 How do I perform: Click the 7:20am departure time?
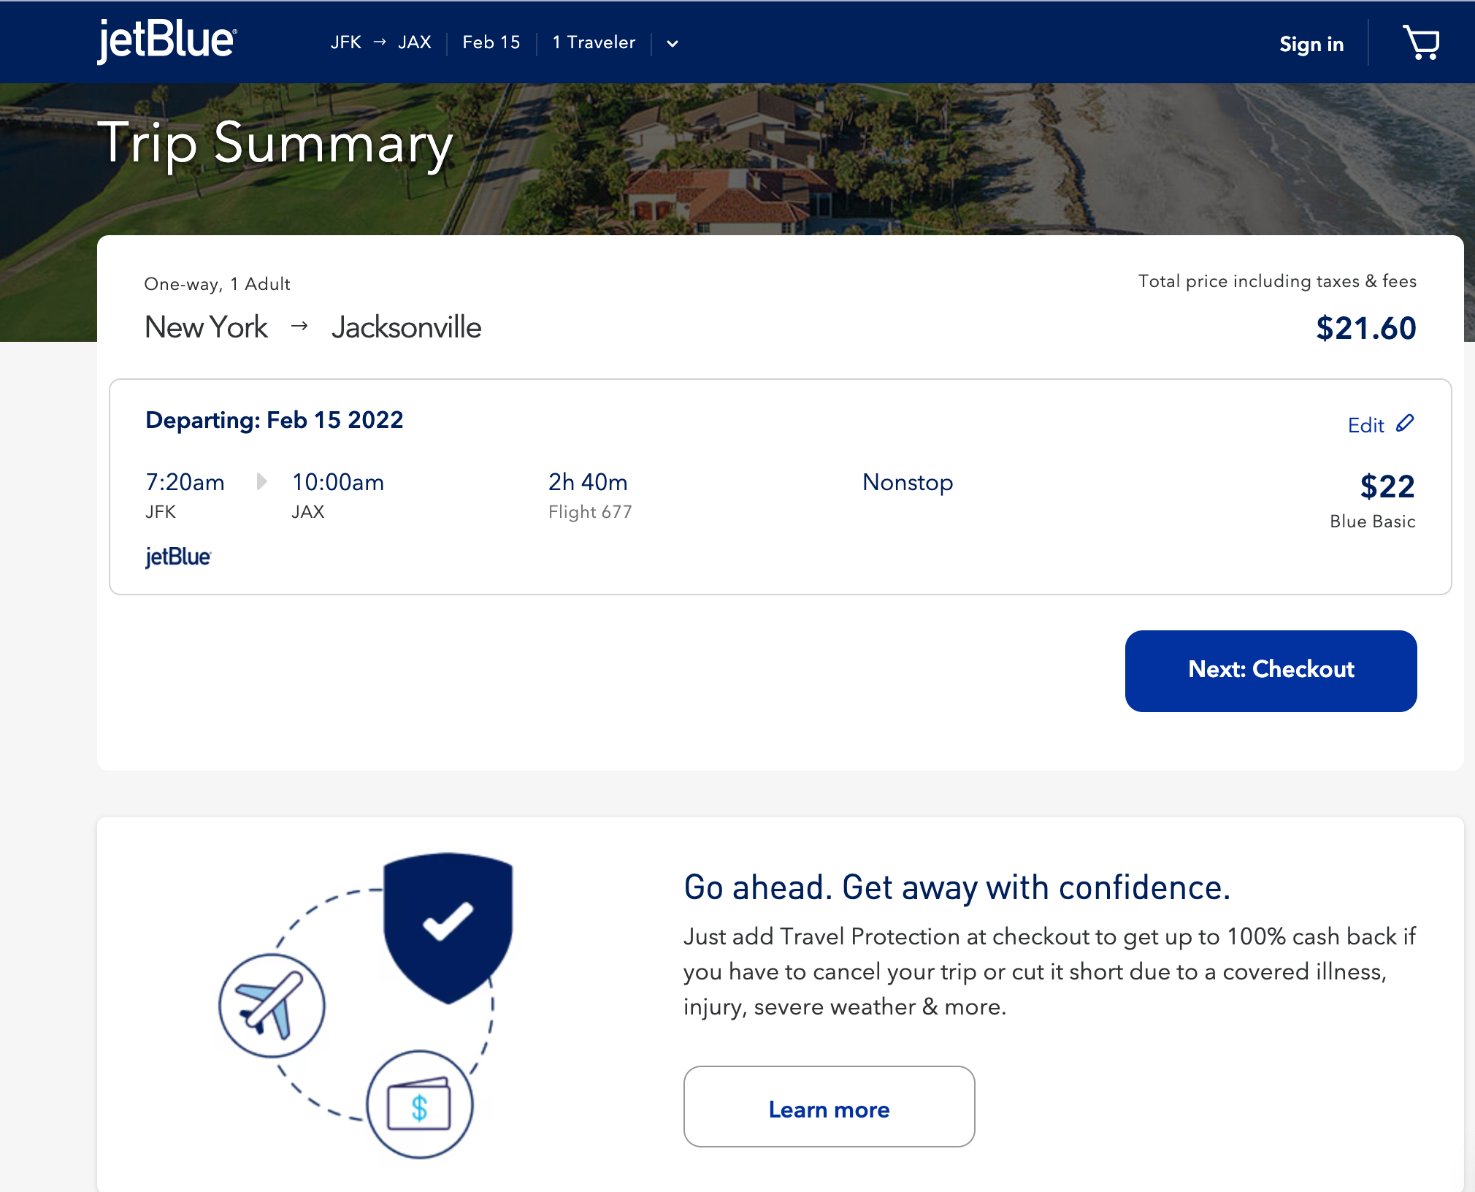[185, 482]
